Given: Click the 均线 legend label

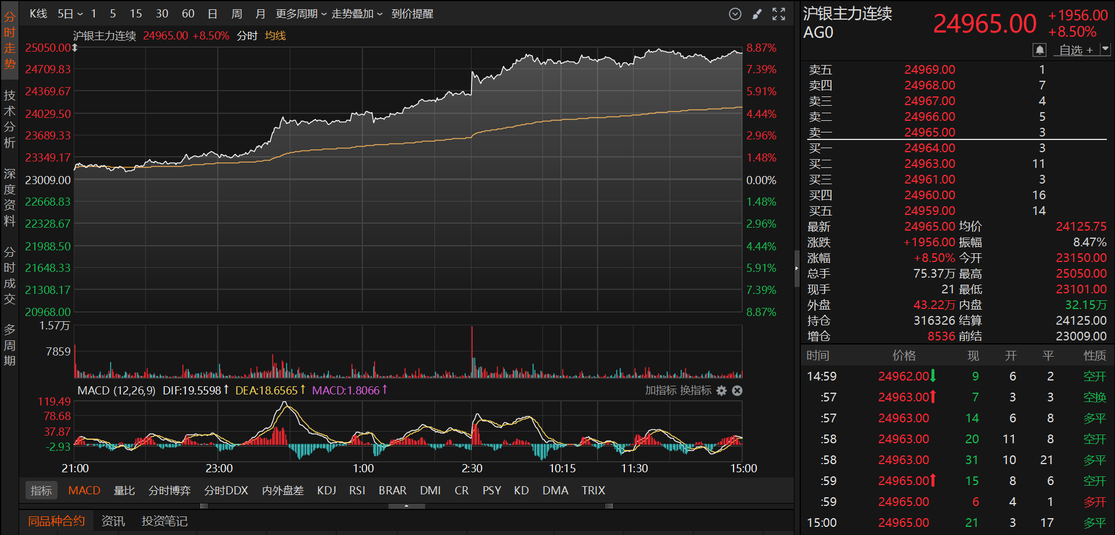Looking at the screenshot, I should (x=275, y=35).
